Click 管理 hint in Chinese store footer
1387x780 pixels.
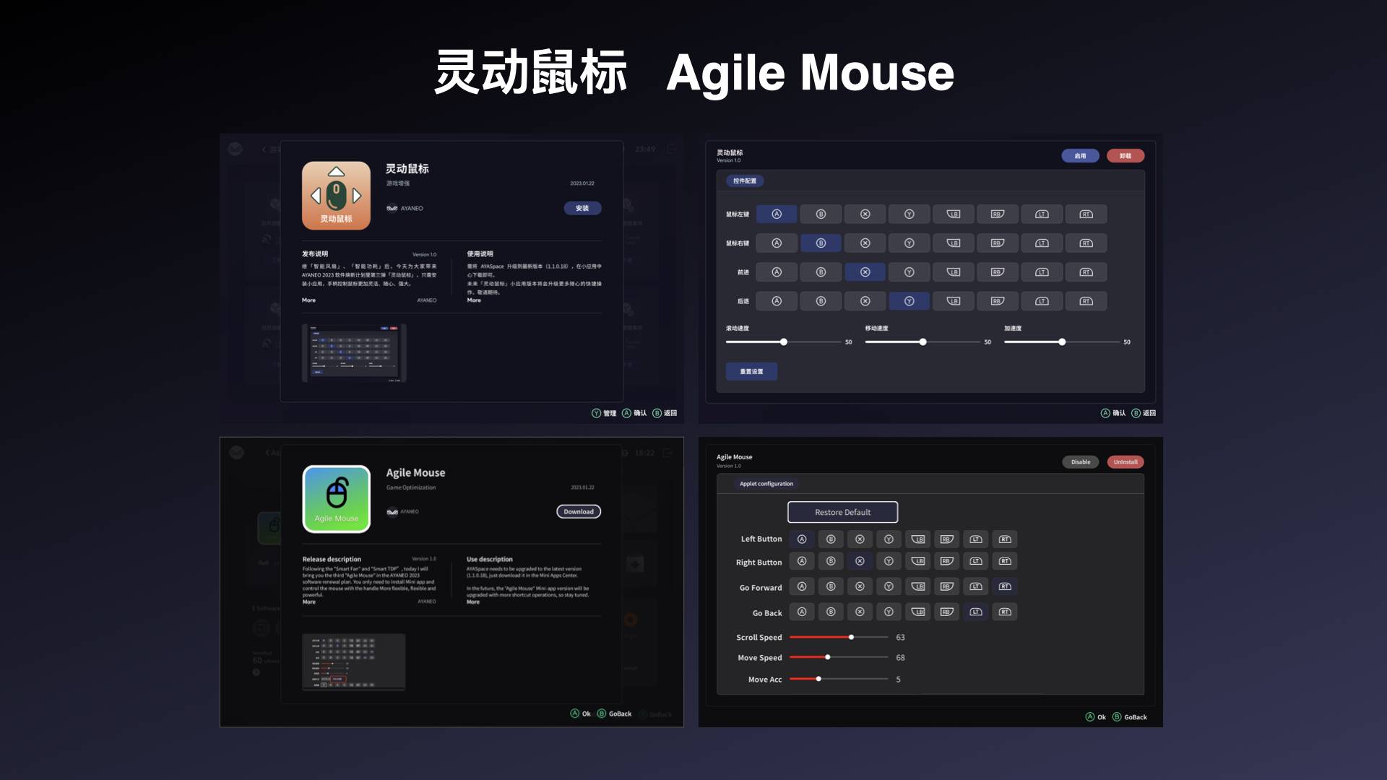click(x=604, y=413)
